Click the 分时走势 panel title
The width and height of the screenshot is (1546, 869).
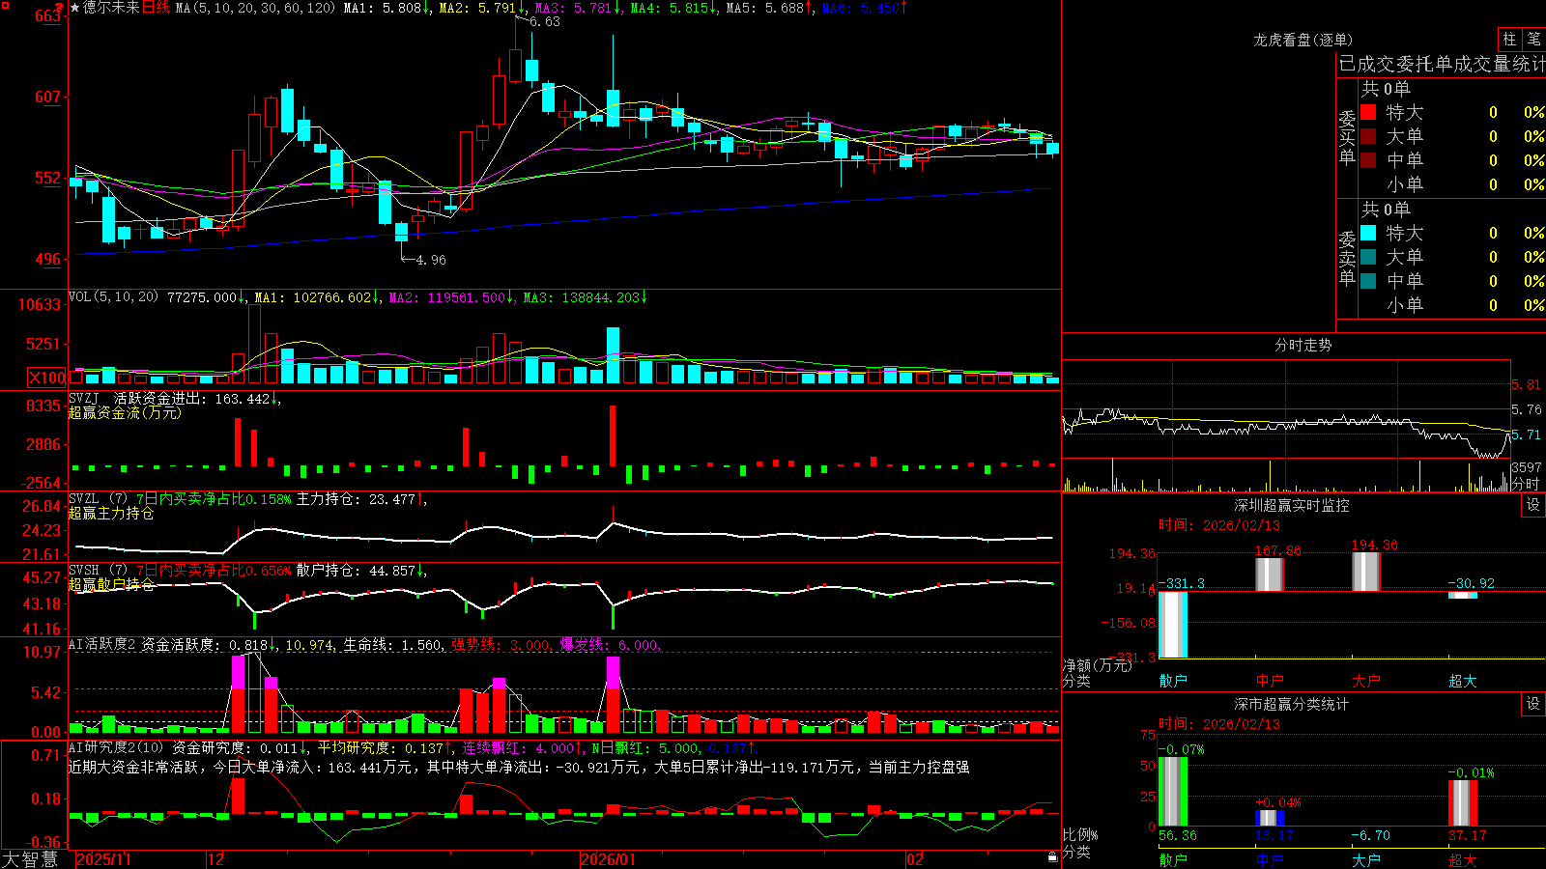point(1303,345)
